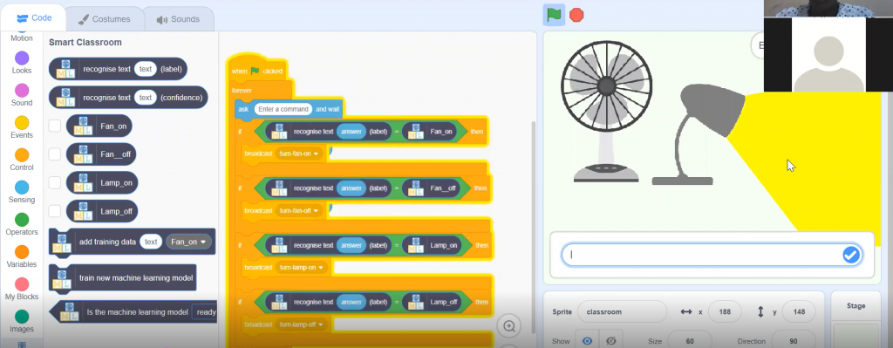Submit answer with blue checkmark button
Screen dimensions: 893x348
[851, 256]
